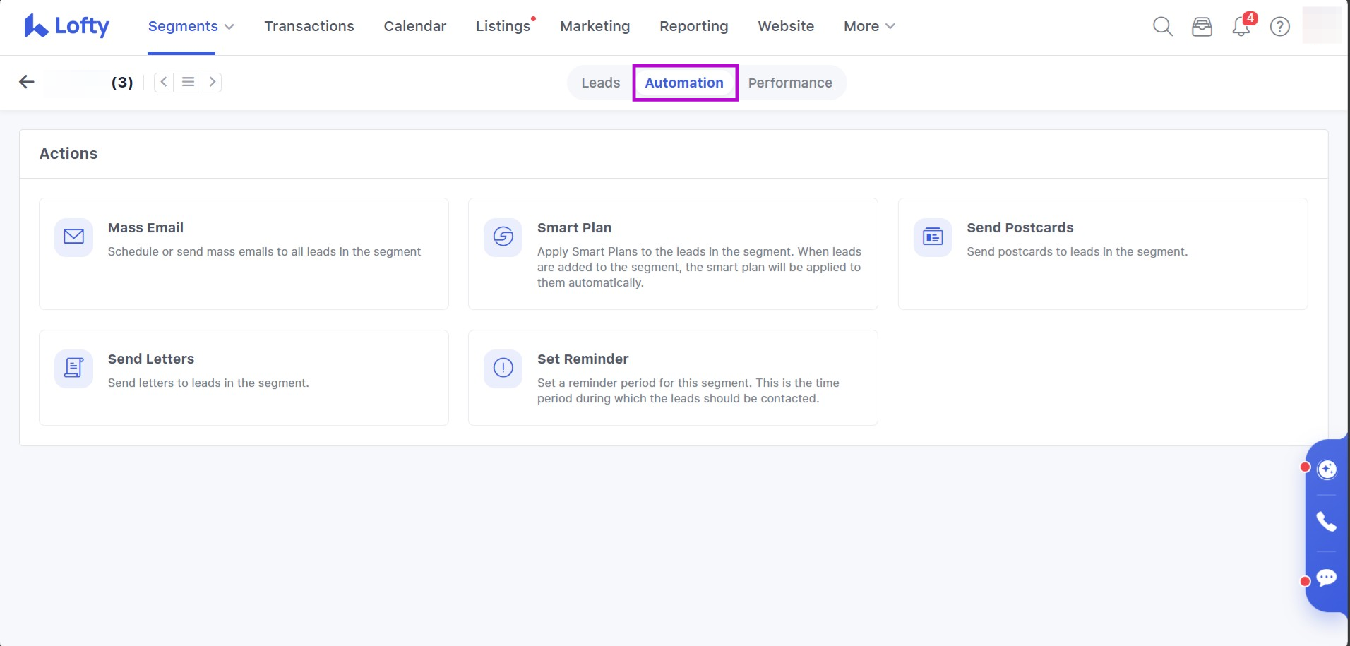
Task: Open the segment list menu icon
Action: pyautogui.click(x=188, y=83)
